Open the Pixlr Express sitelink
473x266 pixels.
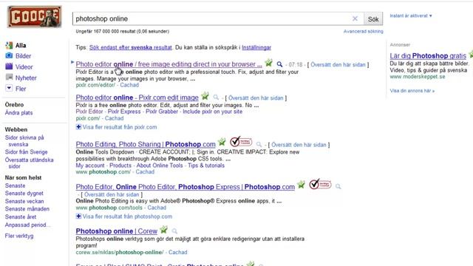pyautogui.click(x=124, y=112)
